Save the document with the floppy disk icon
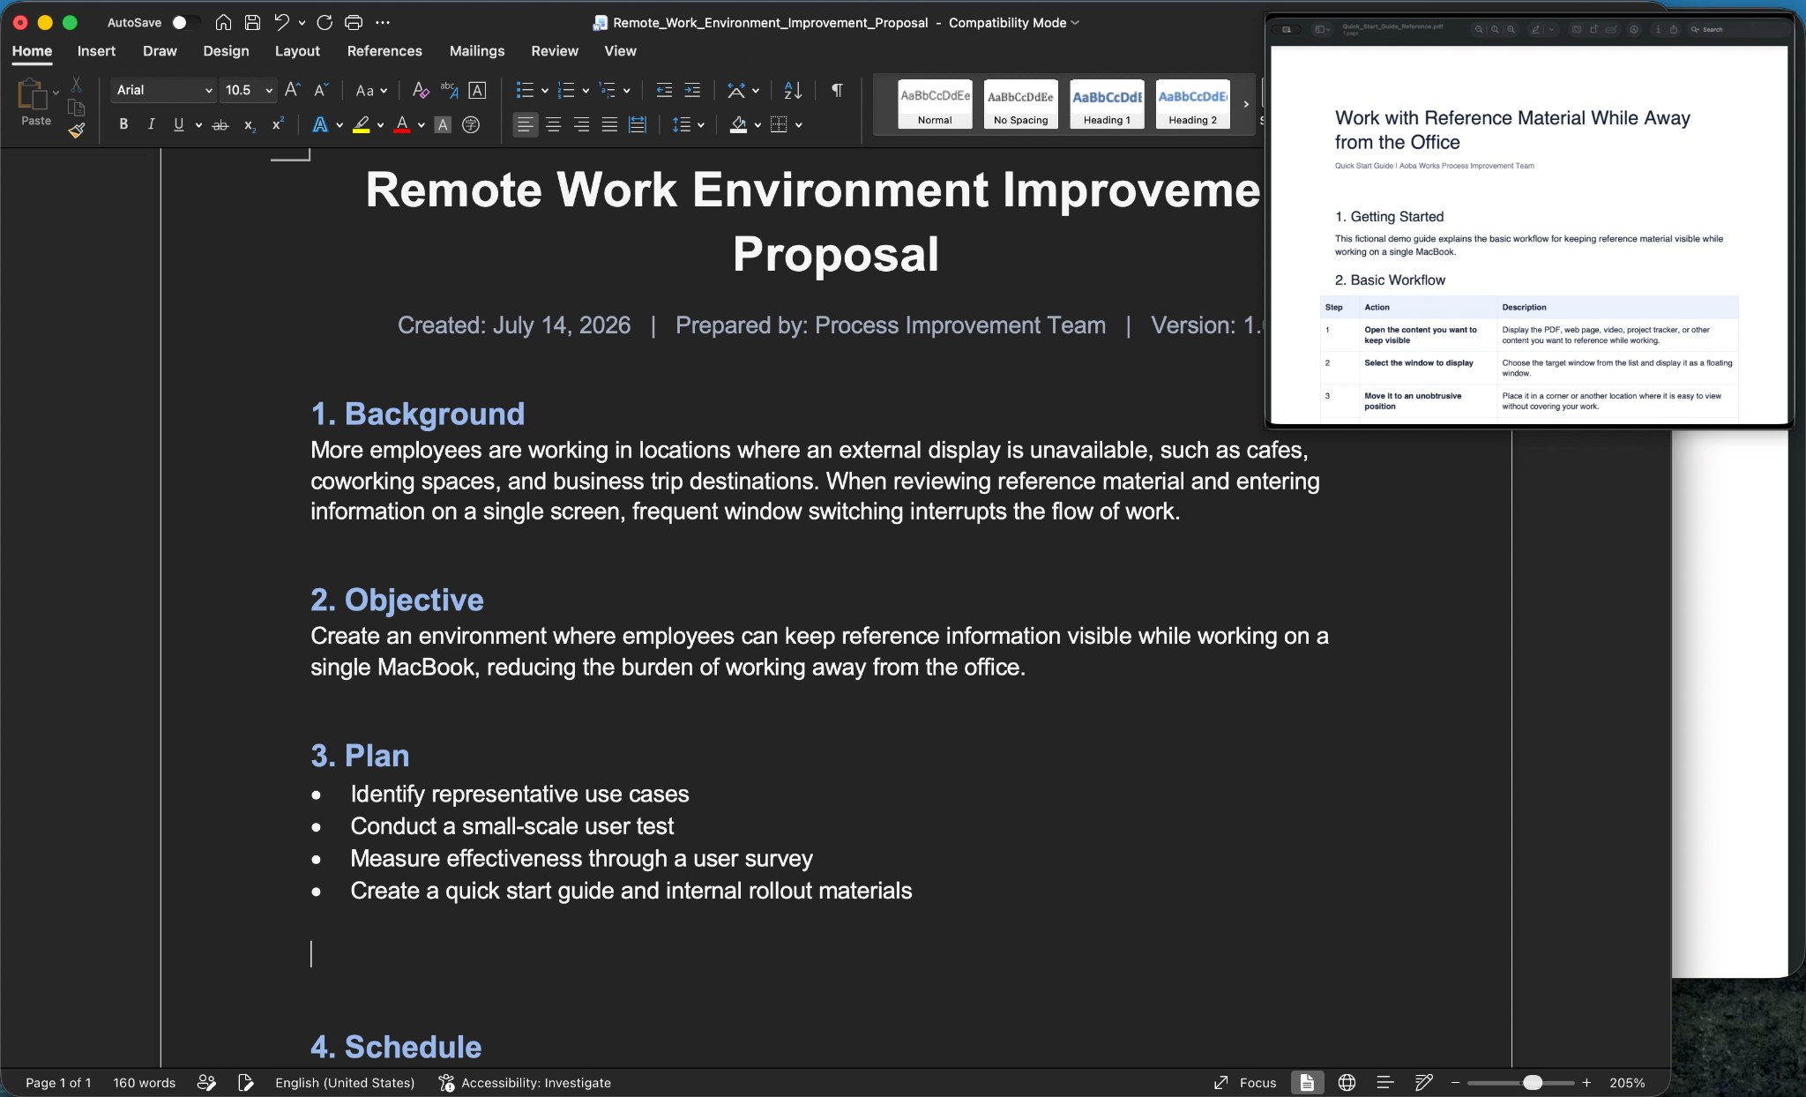Screen dimensions: 1806x1097 point(252,22)
